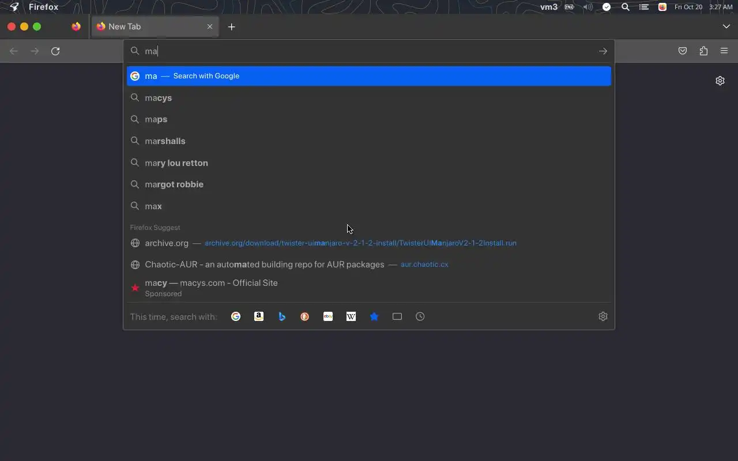Image resolution: width=738 pixels, height=461 pixels.
Task: Search with eBay one-off engine icon
Action: (x=328, y=316)
